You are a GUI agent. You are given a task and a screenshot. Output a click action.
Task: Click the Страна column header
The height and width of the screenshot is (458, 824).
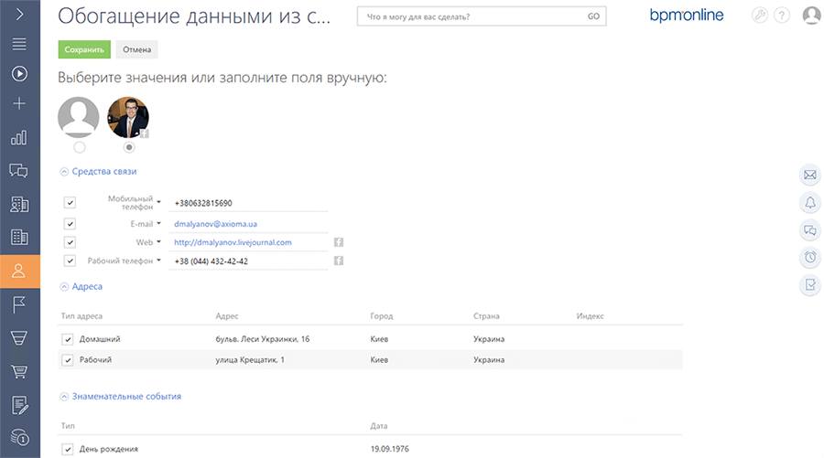tap(486, 315)
